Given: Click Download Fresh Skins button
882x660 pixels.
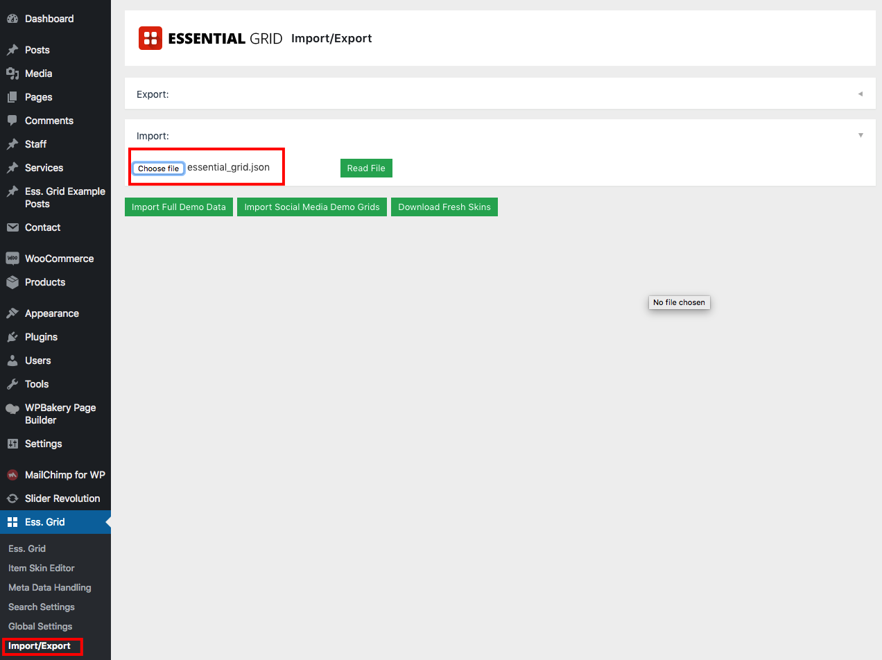Looking at the screenshot, I should [x=444, y=207].
